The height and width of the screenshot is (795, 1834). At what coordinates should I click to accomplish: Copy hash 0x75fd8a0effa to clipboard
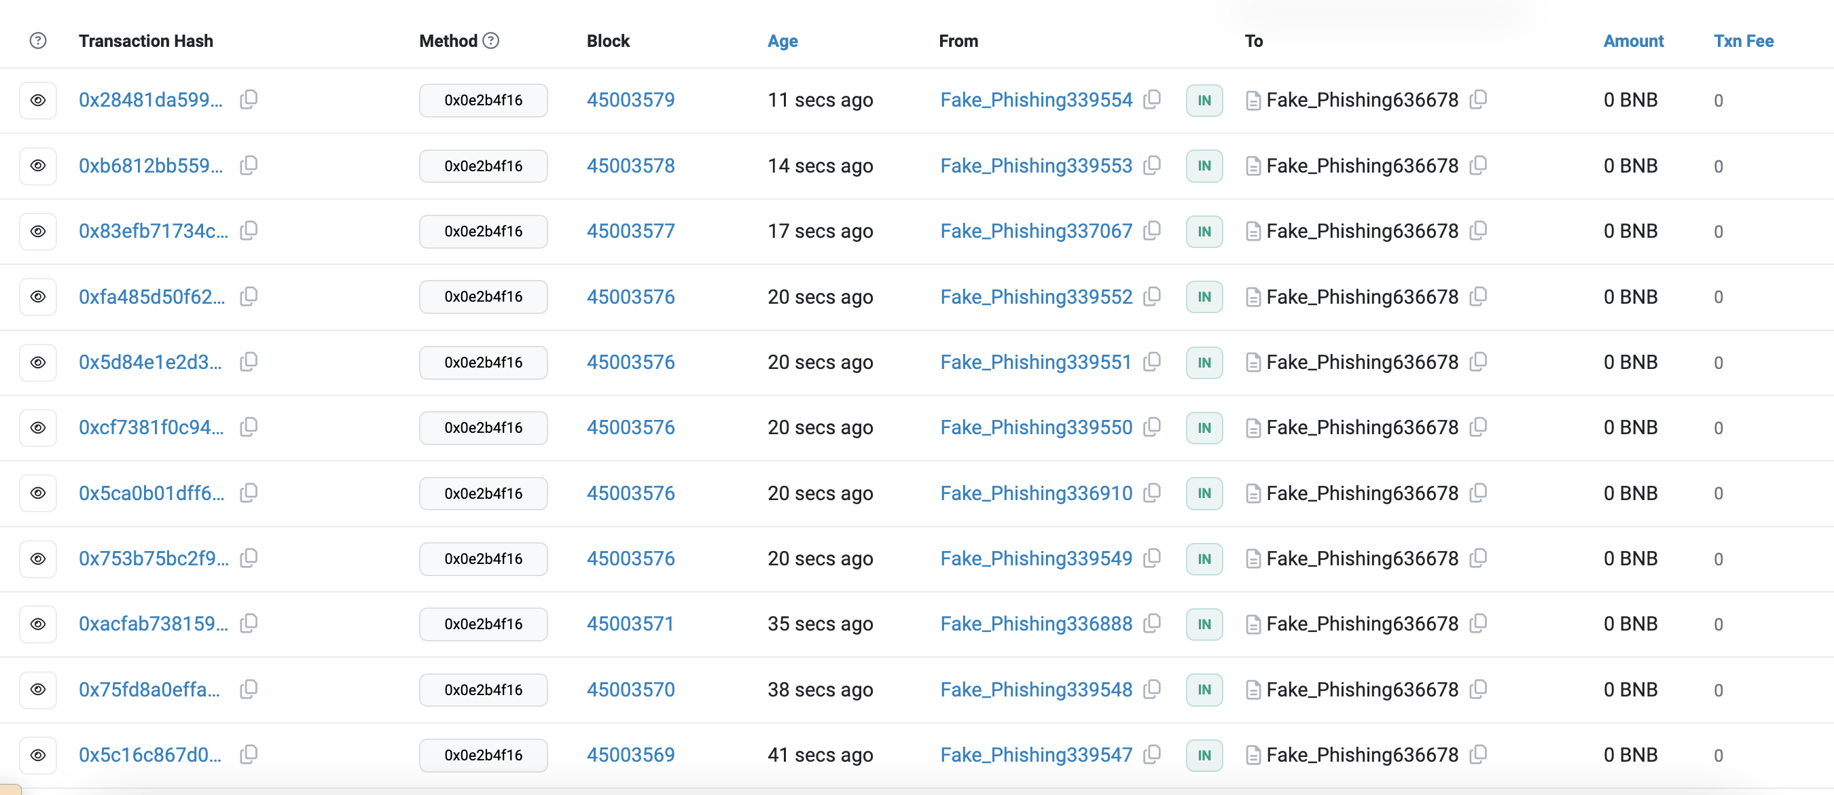pos(249,690)
